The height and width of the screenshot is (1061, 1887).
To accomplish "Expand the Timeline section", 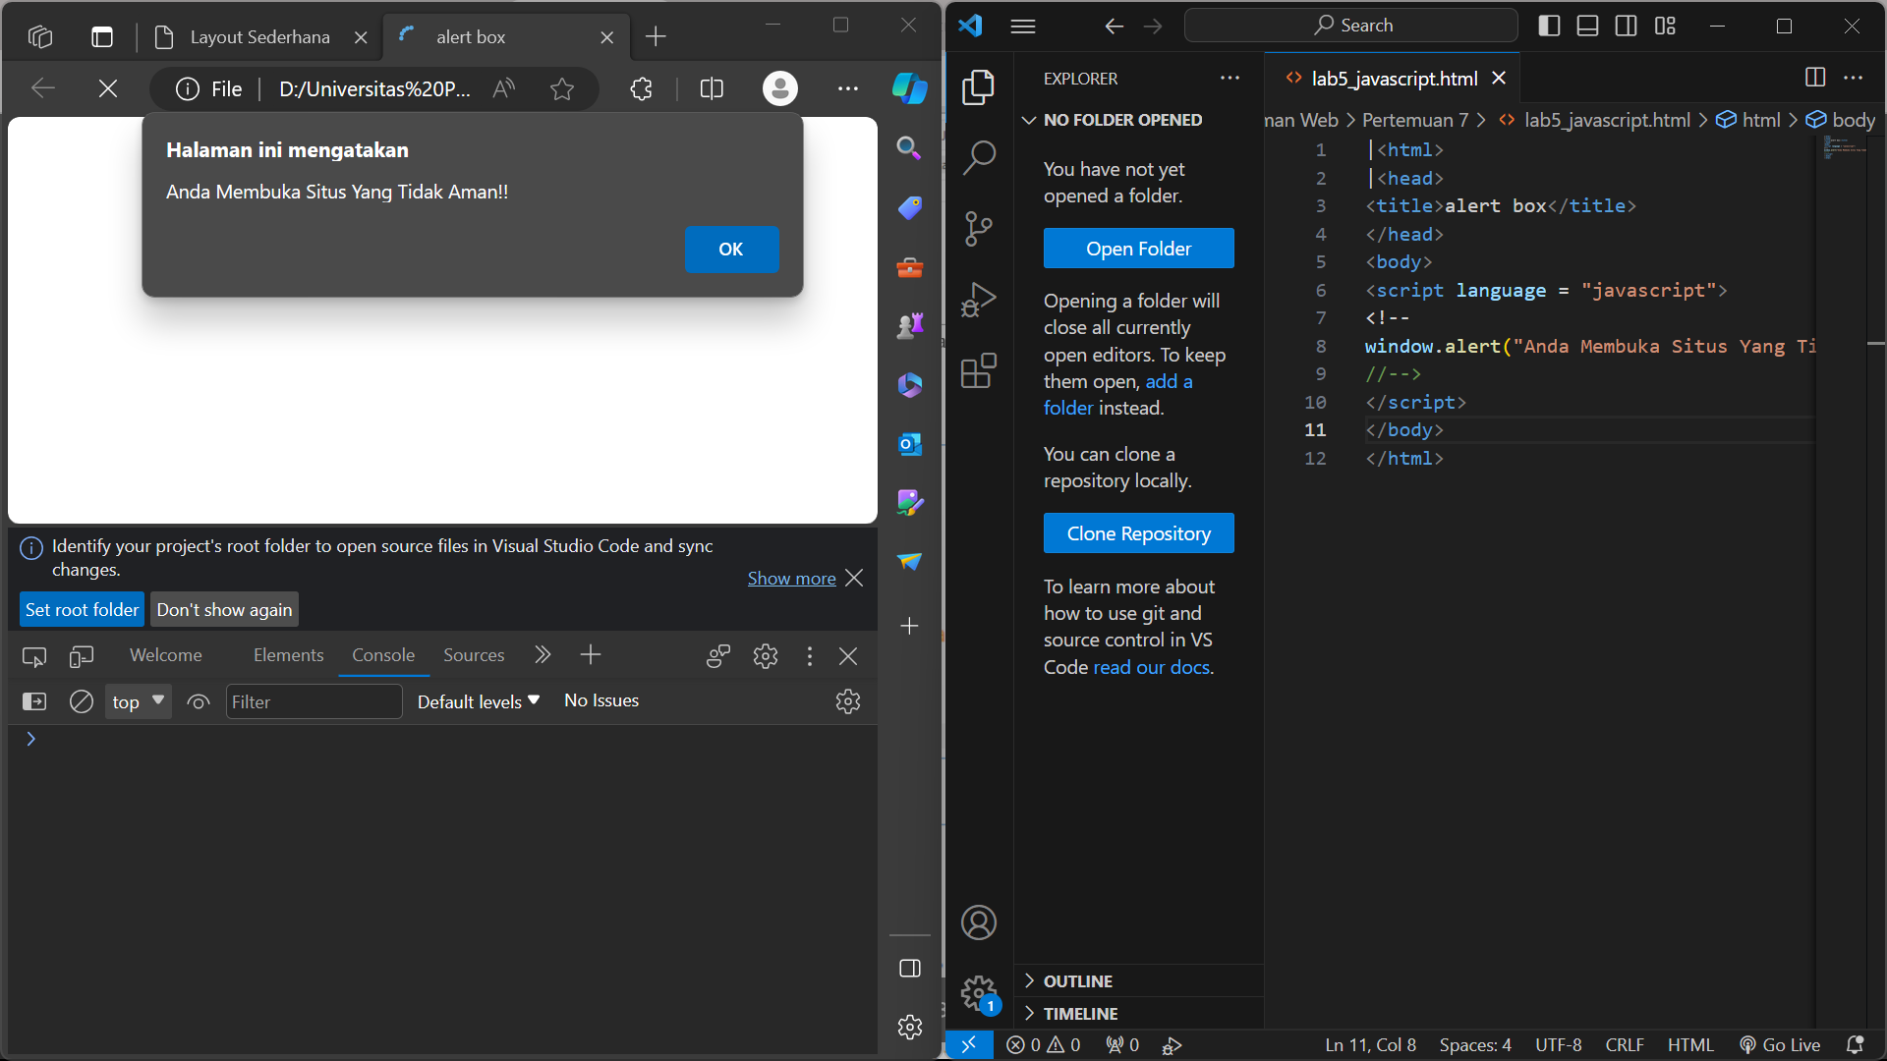I will tap(1081, 1013).
